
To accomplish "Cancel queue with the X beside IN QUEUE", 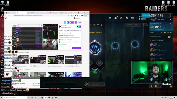I will pyautogui.click(x=86, y=84).
